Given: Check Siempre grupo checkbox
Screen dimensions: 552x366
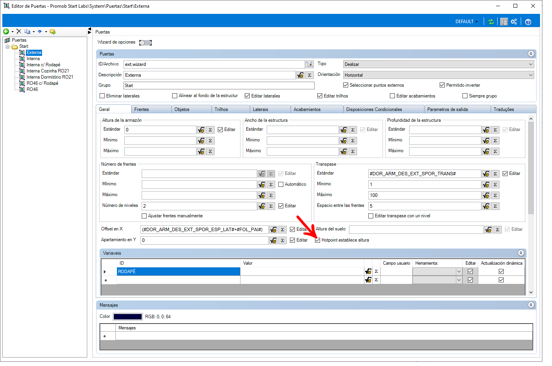Looking at the screenshot, I should (x=465, y=96).
